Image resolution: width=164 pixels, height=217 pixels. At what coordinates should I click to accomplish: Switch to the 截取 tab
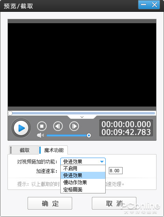[x=24, y=150]
